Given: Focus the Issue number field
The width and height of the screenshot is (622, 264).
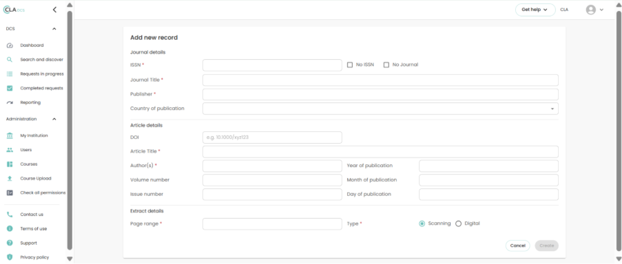Looking at the screenshot, I should (x=272, y=195).
